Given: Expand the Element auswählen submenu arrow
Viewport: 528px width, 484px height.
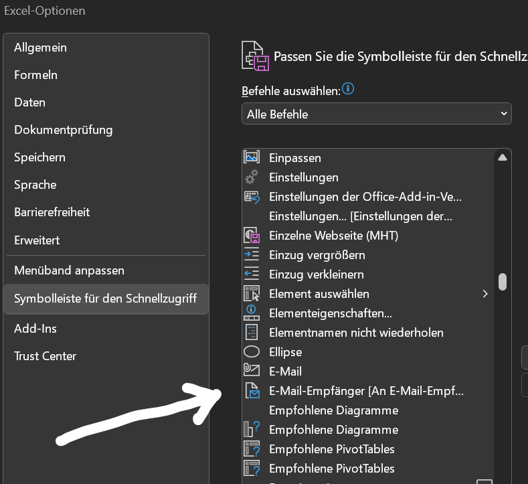Looking at the screenshot, I should tap(485, 294).
